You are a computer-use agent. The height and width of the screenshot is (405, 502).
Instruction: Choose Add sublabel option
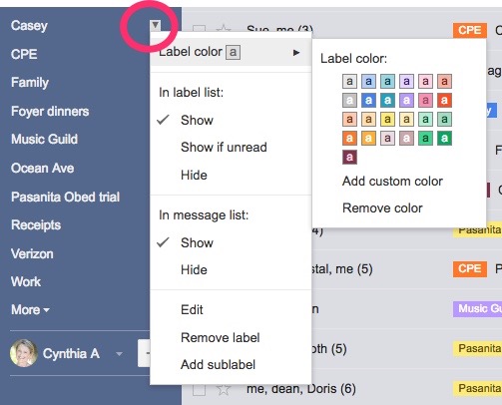[218, 365]
